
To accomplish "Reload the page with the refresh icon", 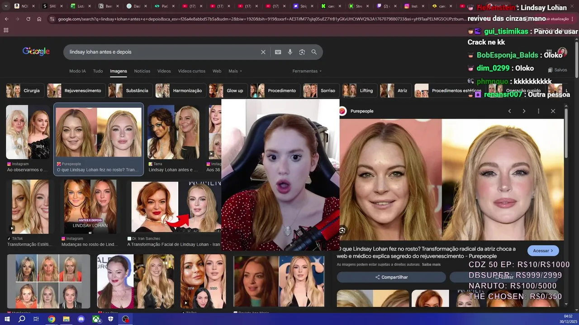I will tap(28, 19).
